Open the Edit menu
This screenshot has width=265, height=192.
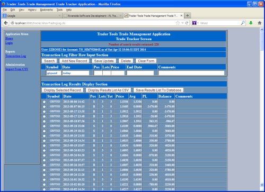13,10
